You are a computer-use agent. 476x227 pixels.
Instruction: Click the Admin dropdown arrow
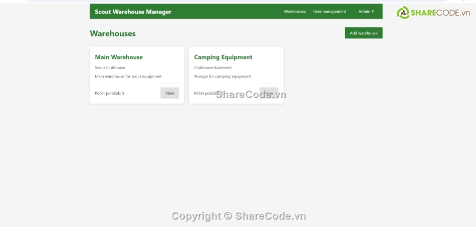pos(373,11)
